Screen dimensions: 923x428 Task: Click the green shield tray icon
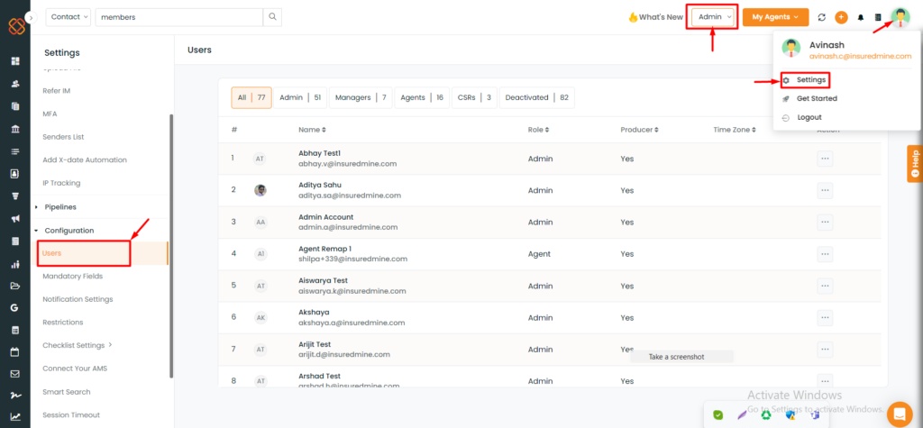[x=718, y=415]
